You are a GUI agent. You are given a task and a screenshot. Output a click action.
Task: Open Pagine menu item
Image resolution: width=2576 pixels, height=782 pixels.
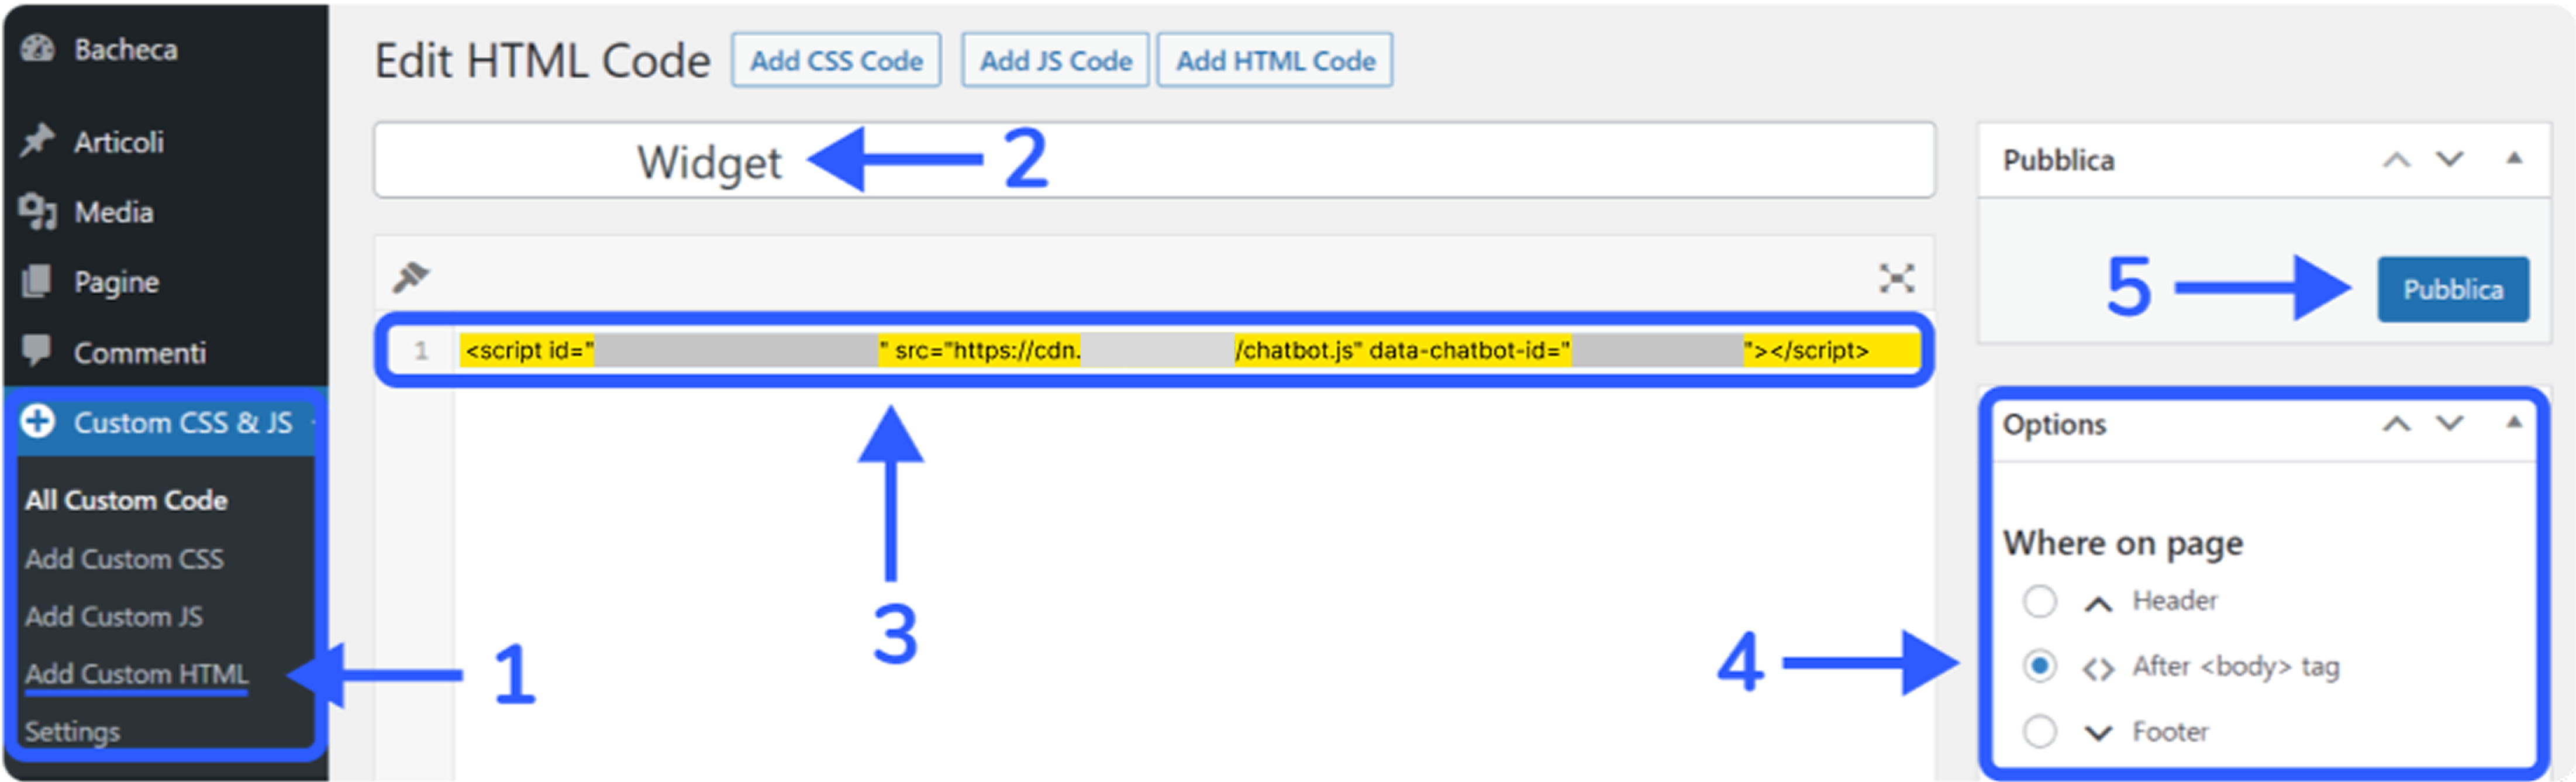coord(116,282)
